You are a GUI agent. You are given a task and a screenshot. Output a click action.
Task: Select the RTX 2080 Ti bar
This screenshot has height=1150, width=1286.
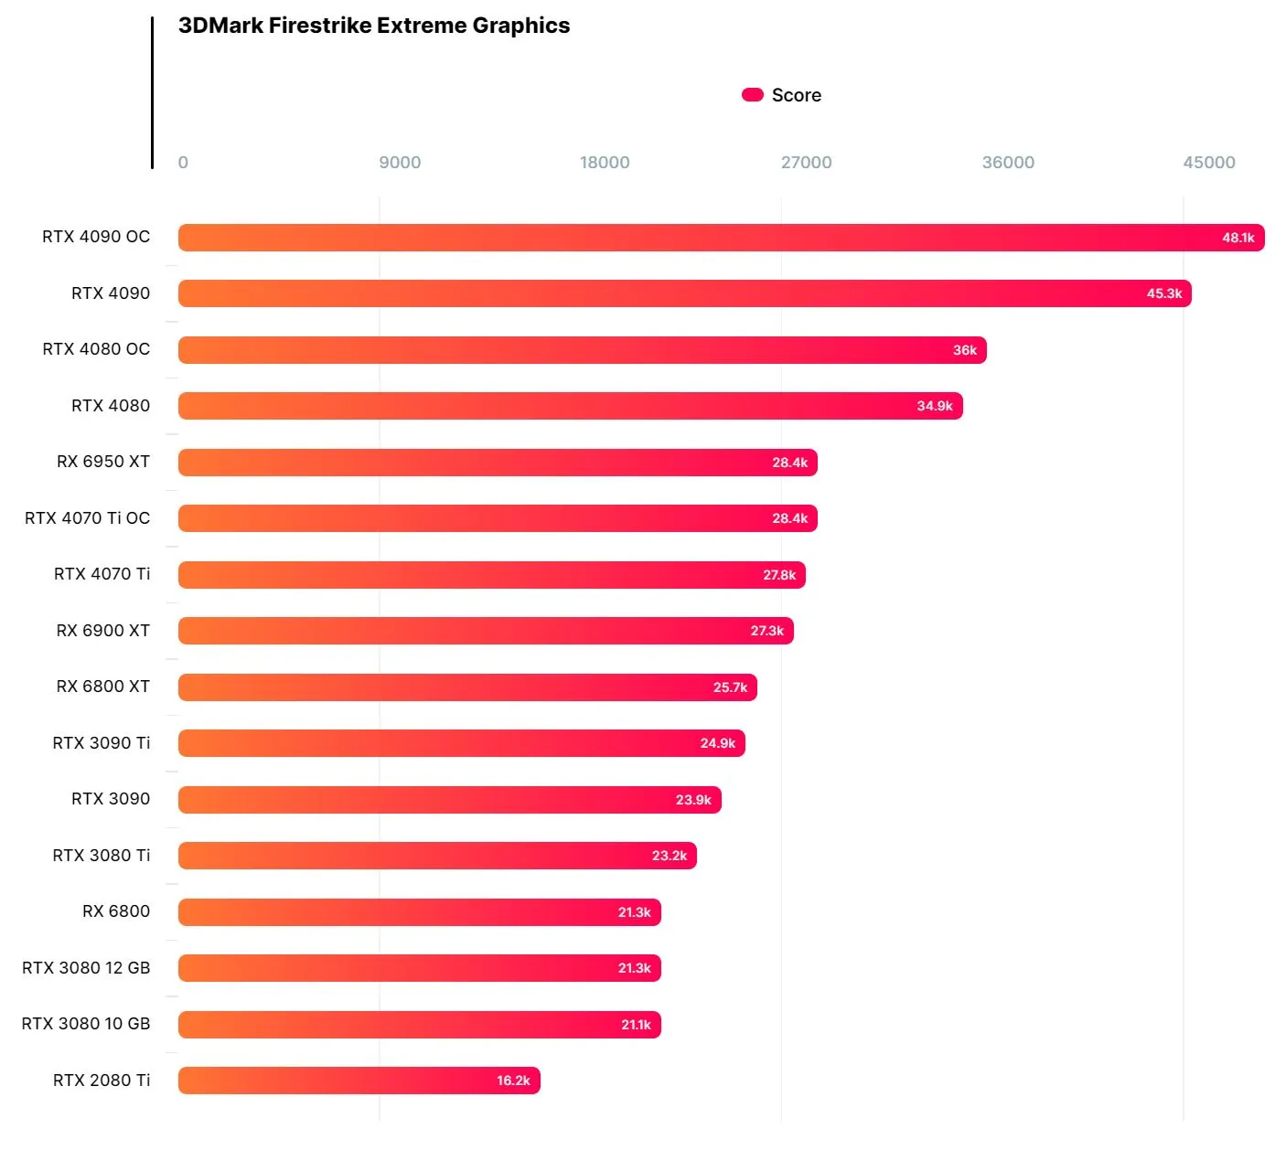[x=359, y=1081]
